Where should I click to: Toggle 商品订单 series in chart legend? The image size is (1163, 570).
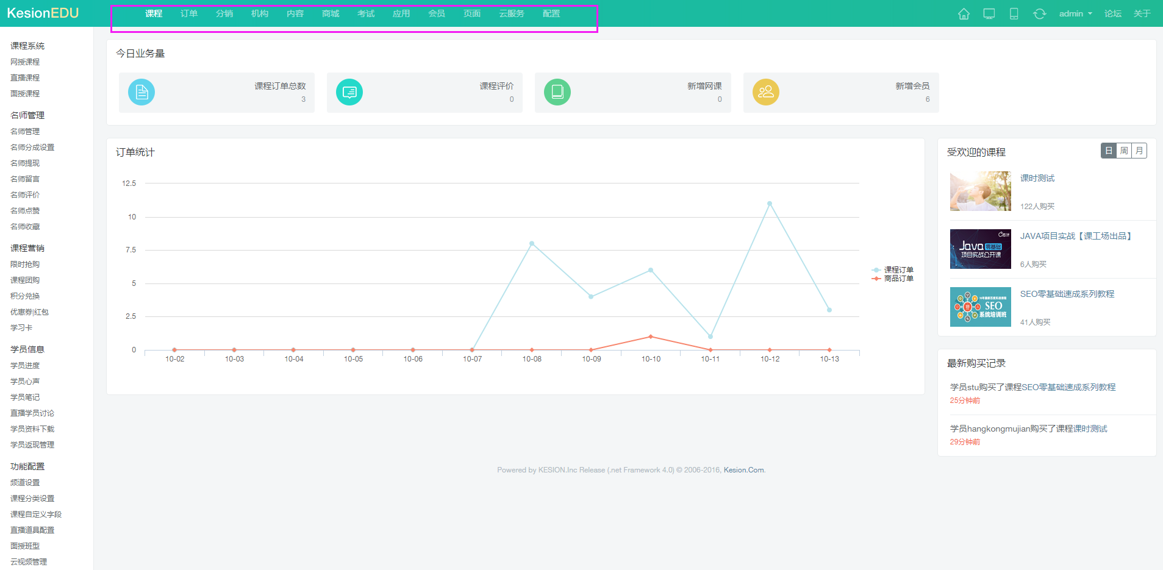click(893, 279)
